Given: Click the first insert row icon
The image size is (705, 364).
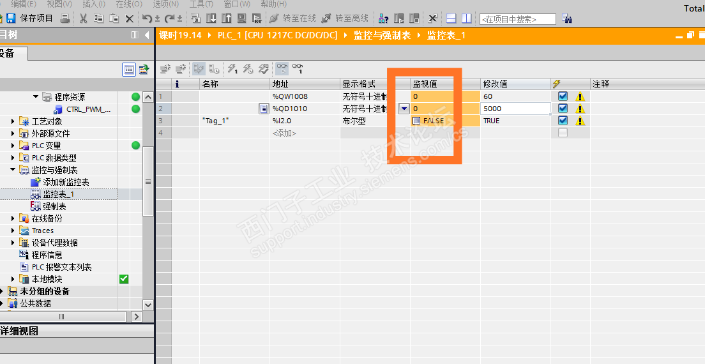Looking at the screenshot, I should (x=165, y=69).
